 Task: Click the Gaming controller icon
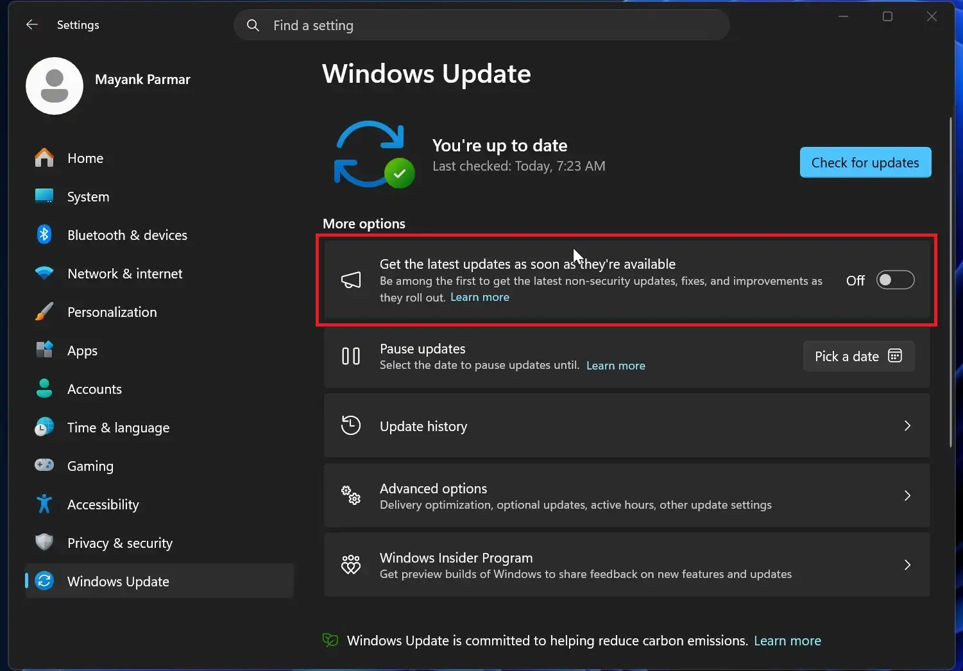click(x=44, y=465)
